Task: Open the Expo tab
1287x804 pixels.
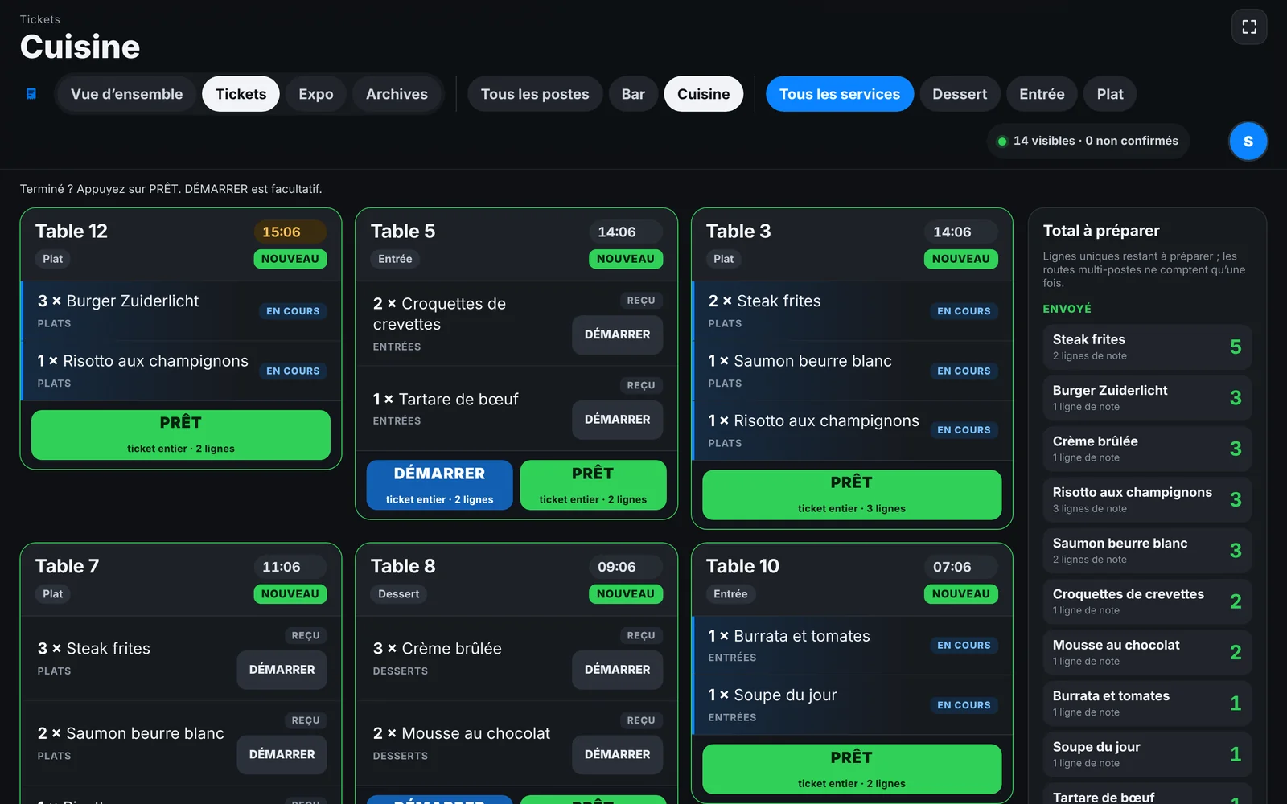Action: coord(315,94)
